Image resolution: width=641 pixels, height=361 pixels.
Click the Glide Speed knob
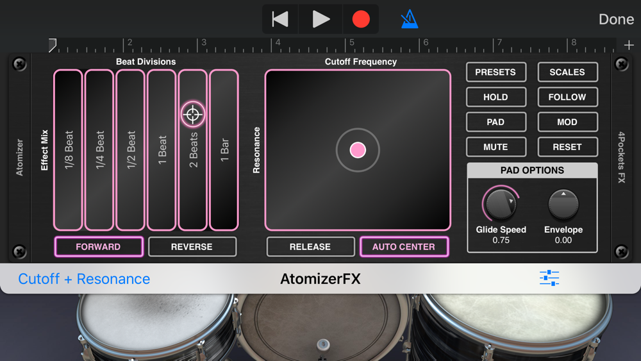coord(501,204)
